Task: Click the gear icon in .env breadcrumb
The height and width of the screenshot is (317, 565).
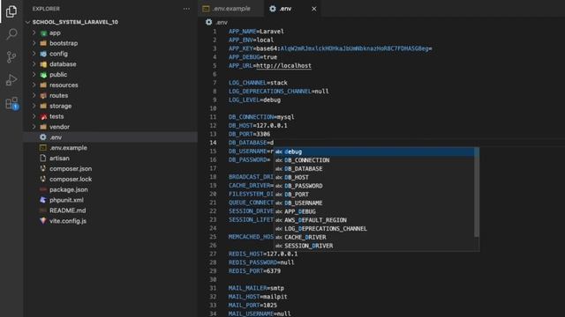Action: [208, 22]
